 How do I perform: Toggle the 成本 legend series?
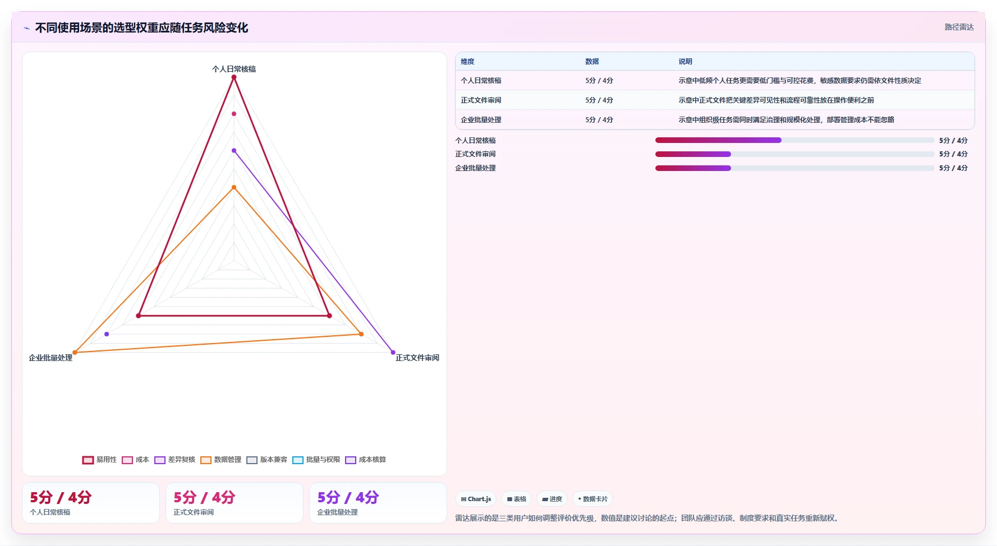coord(135,460)
